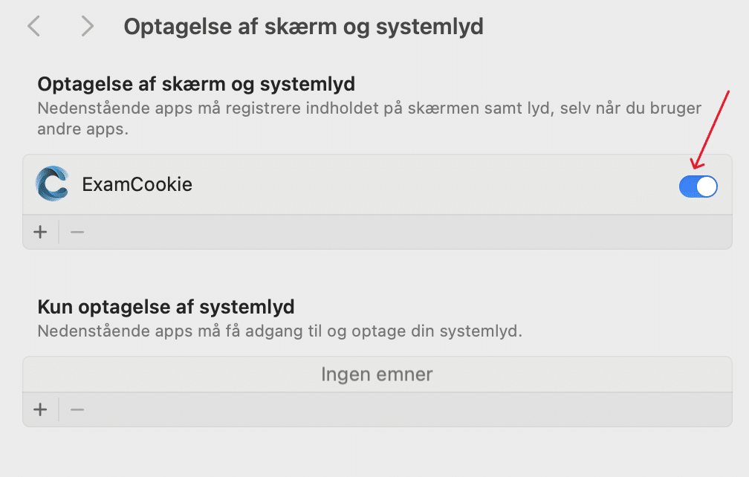Add an app to screen recording list
The height and width of the screenshot is (477, 749).
click(x=40, y=232)
